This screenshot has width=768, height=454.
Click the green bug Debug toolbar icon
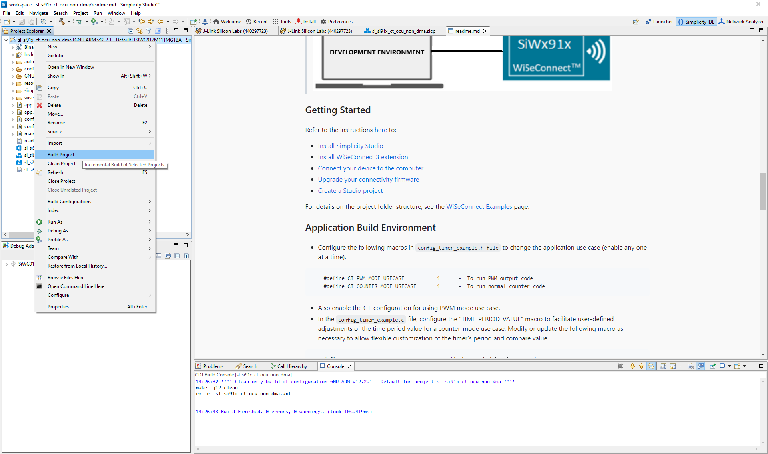(79, 22)
